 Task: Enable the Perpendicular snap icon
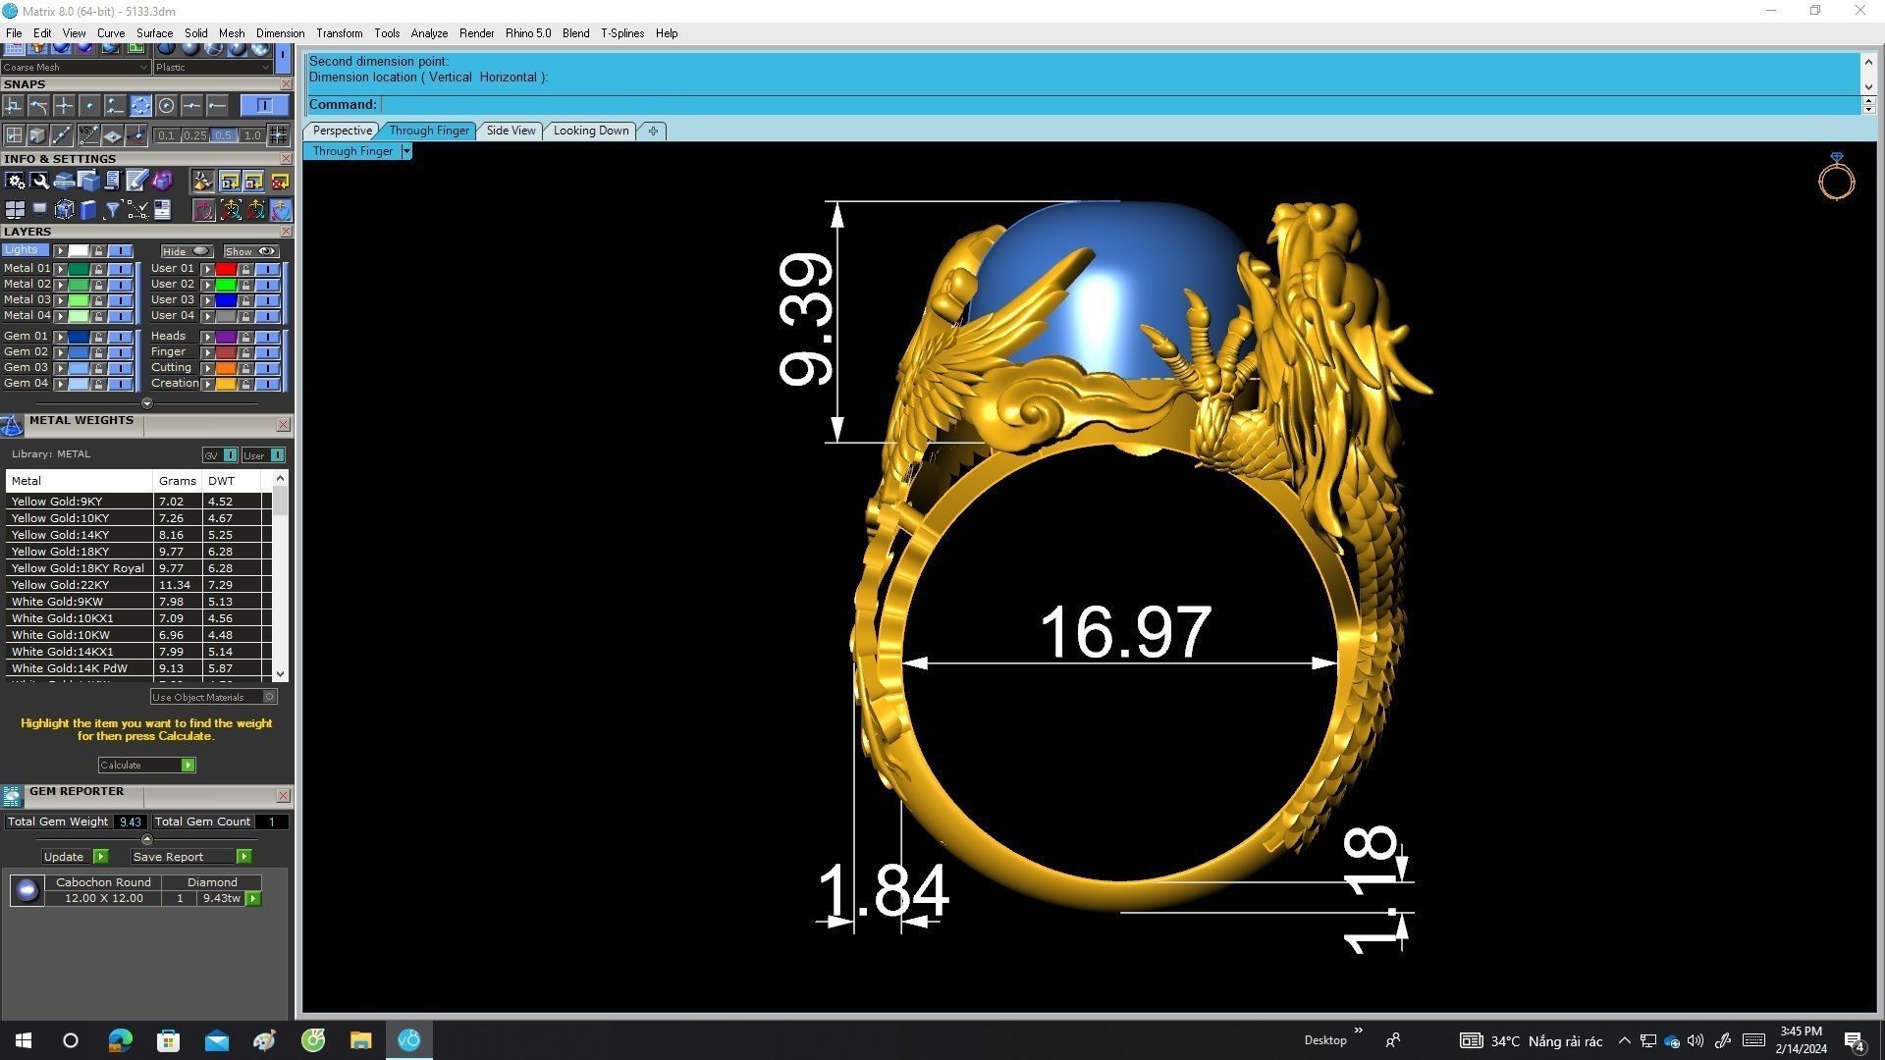[x=13, y=105]
